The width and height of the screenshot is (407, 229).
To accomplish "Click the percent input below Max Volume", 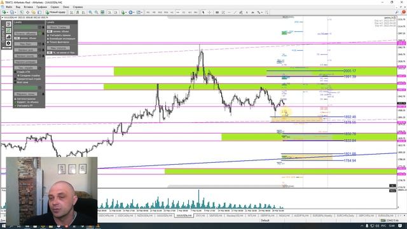I will pos(50,53).
